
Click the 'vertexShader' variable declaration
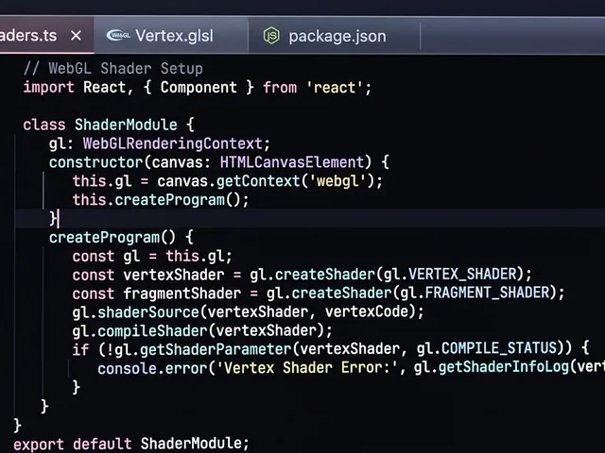click(x=174, y=275)
